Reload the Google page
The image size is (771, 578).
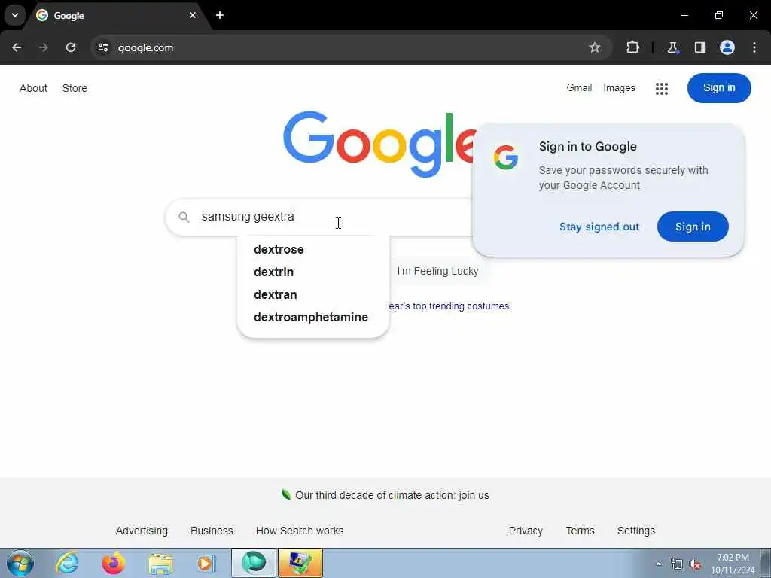pyautogui.click(x=71, y=47)
